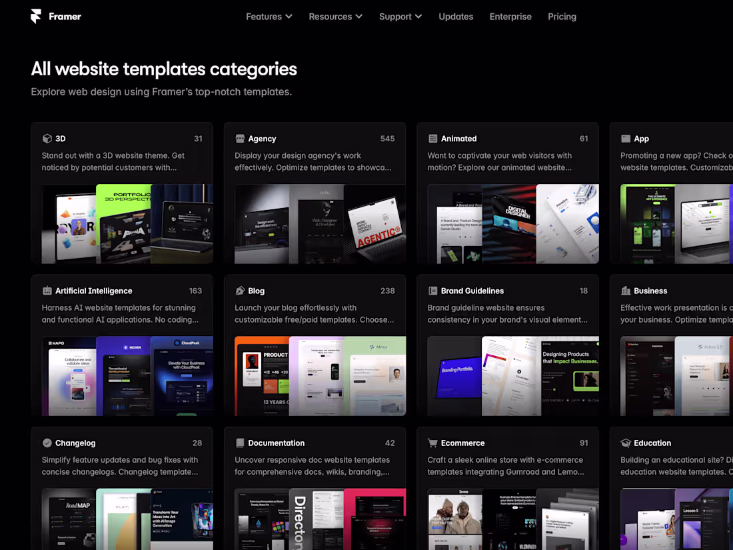Click the Changelog checkmark icon
The image size is (733, 550).
(x=46, y=442)
